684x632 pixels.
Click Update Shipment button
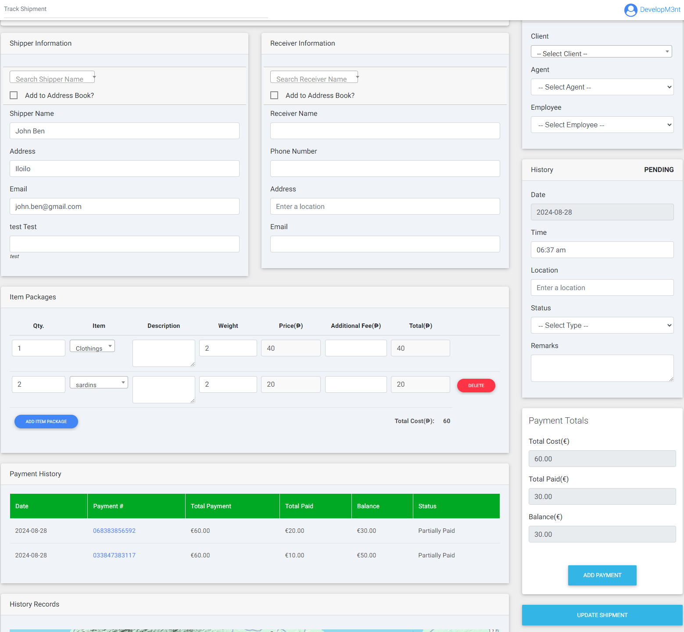click(602, 615)
